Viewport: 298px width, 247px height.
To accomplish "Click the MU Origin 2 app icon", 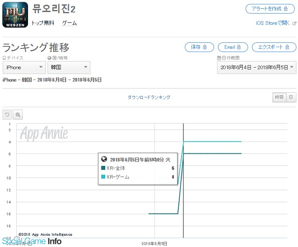I will coord(15,15).
